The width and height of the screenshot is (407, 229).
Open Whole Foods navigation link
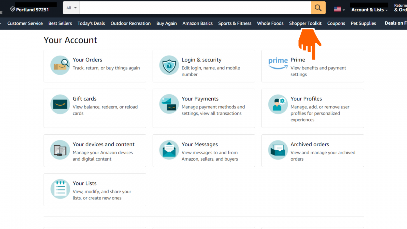270,23
